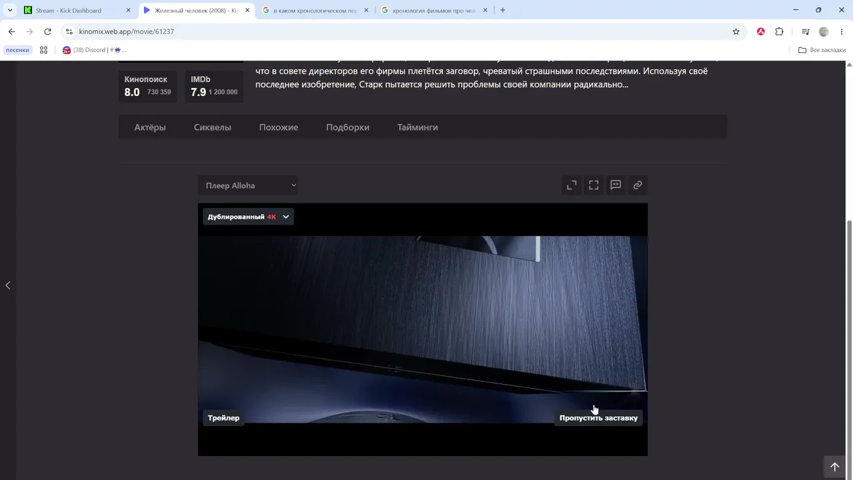Close the Железный человек (2008) tab
Screen dimensions: 853x480
(247, 10)
